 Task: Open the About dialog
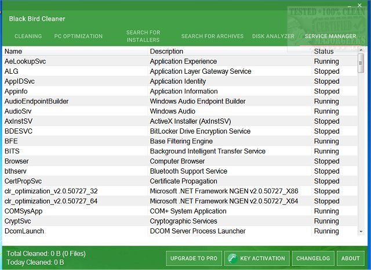click(350, 258)
